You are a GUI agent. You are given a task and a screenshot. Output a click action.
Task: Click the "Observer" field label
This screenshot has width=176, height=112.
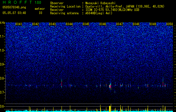(57, 3)
